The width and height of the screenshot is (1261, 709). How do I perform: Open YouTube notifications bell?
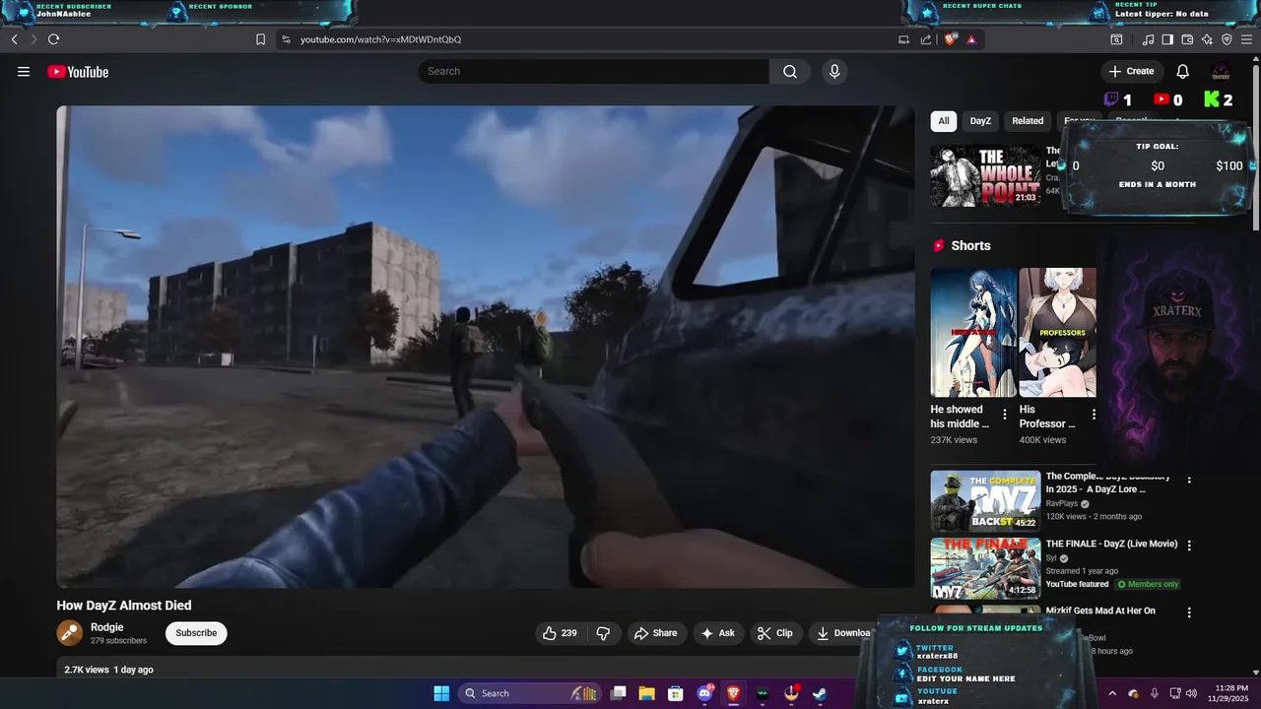[x=1183, y=71]
